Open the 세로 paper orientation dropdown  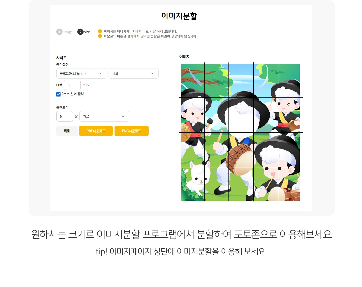coord(134,73)
